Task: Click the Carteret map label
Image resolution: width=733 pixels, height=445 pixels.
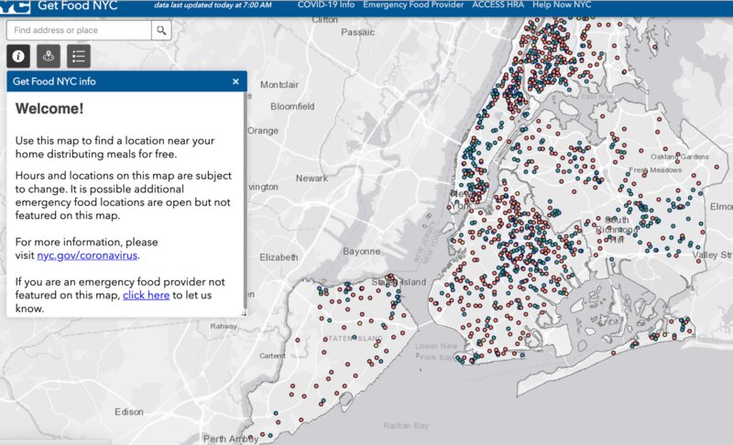Action: [x=272, y=356]
